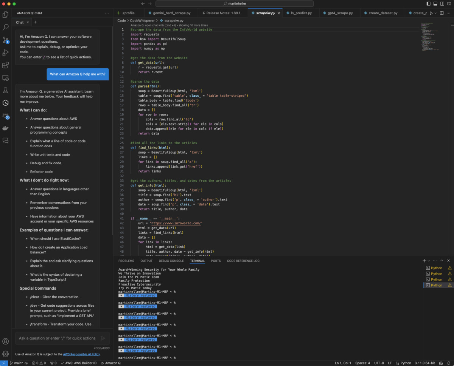Open the Explorer in the activity bar
The height and width of the screenshot is (366, 454).
[5, 14]
